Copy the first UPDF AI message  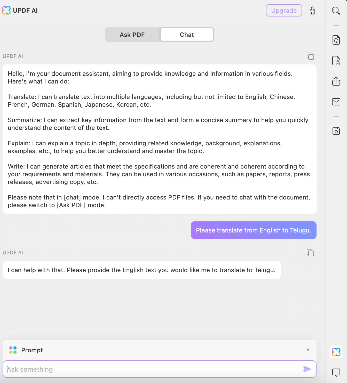coord(310,56)
